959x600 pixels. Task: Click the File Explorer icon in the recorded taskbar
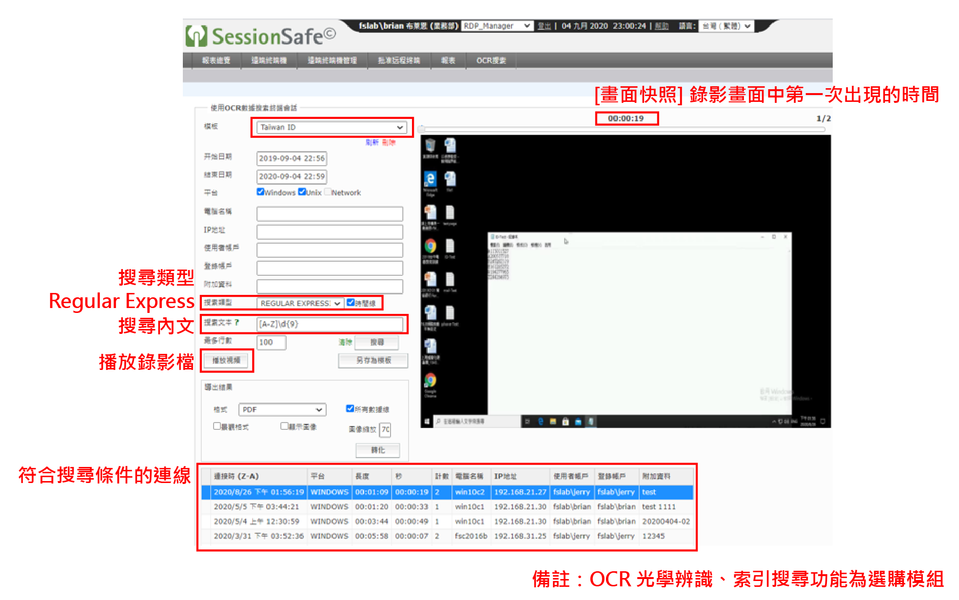coord(553,422)
